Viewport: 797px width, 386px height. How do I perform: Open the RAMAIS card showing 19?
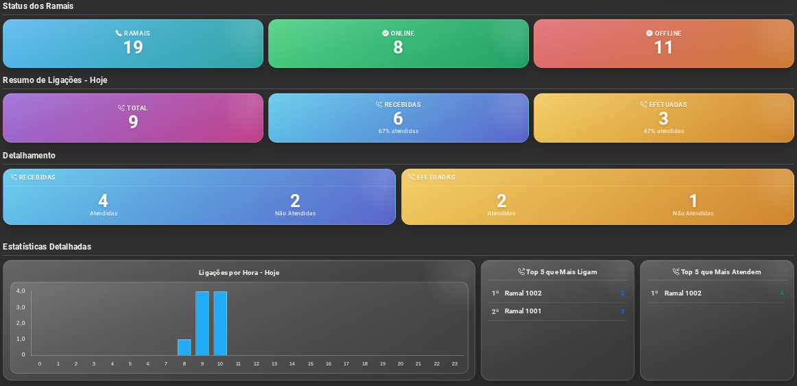(x=133, y=44)
